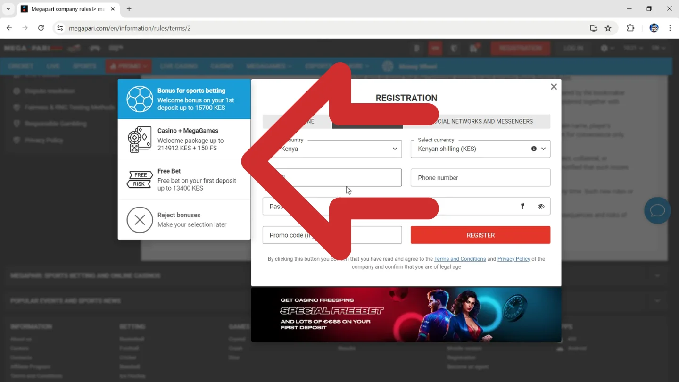The height and width of the screenshot is (382, 679).
Task: Click the password generator key icon
Action: click(522, 206)
